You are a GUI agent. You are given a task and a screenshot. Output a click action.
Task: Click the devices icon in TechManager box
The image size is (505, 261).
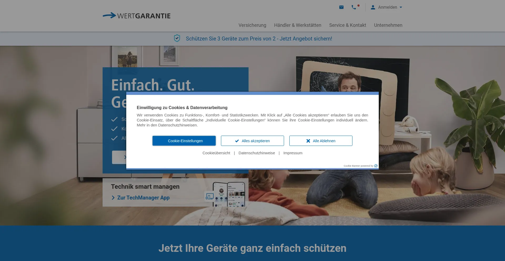[x=210, y=197]
